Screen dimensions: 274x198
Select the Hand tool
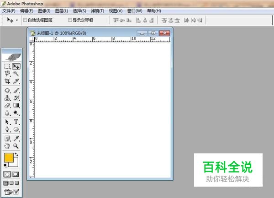pos(7,146)
